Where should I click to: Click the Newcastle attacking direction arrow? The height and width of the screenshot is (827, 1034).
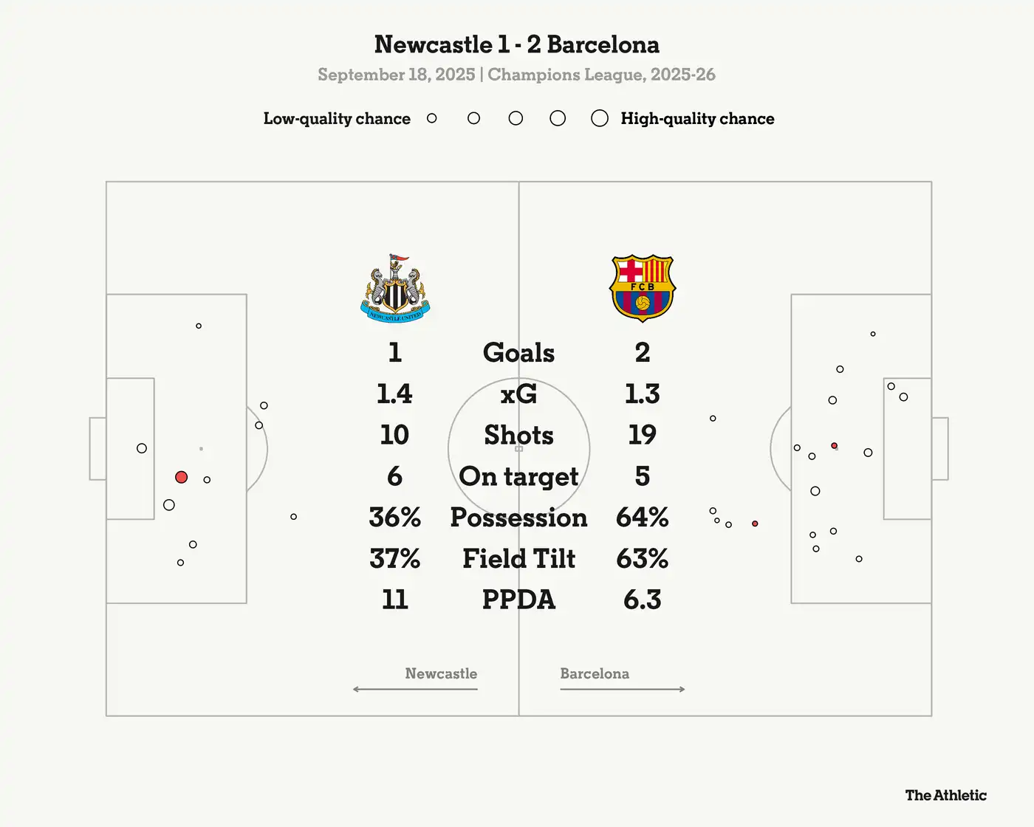tap(415, 689)
